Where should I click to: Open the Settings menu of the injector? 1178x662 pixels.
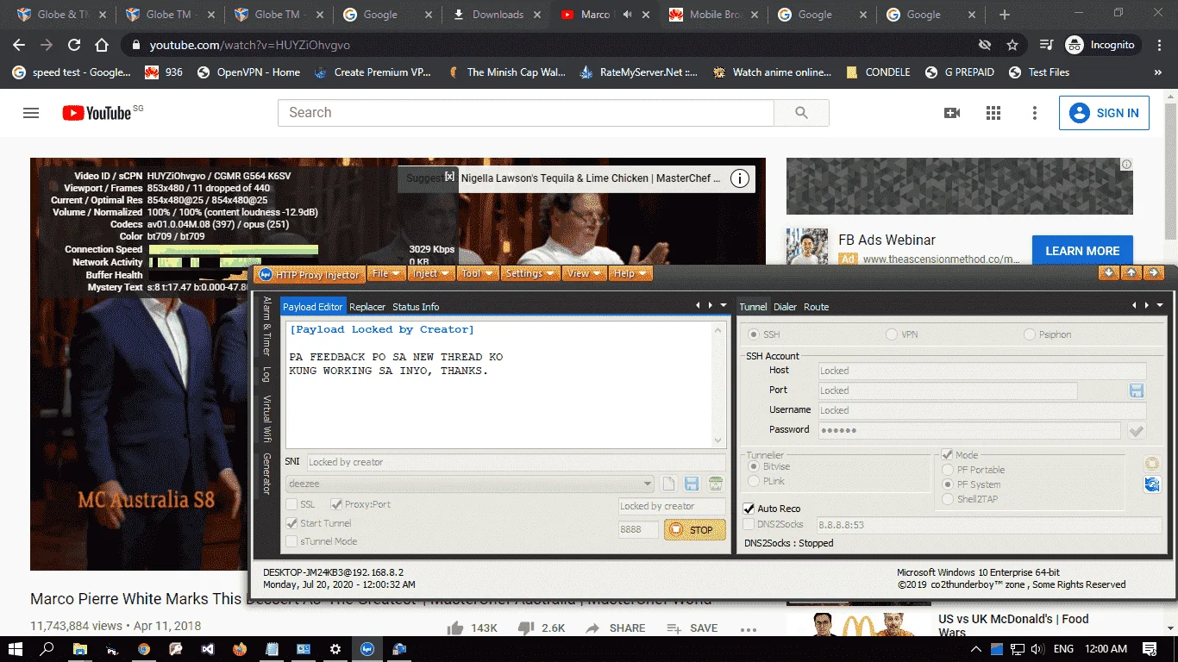pos(530,274)
